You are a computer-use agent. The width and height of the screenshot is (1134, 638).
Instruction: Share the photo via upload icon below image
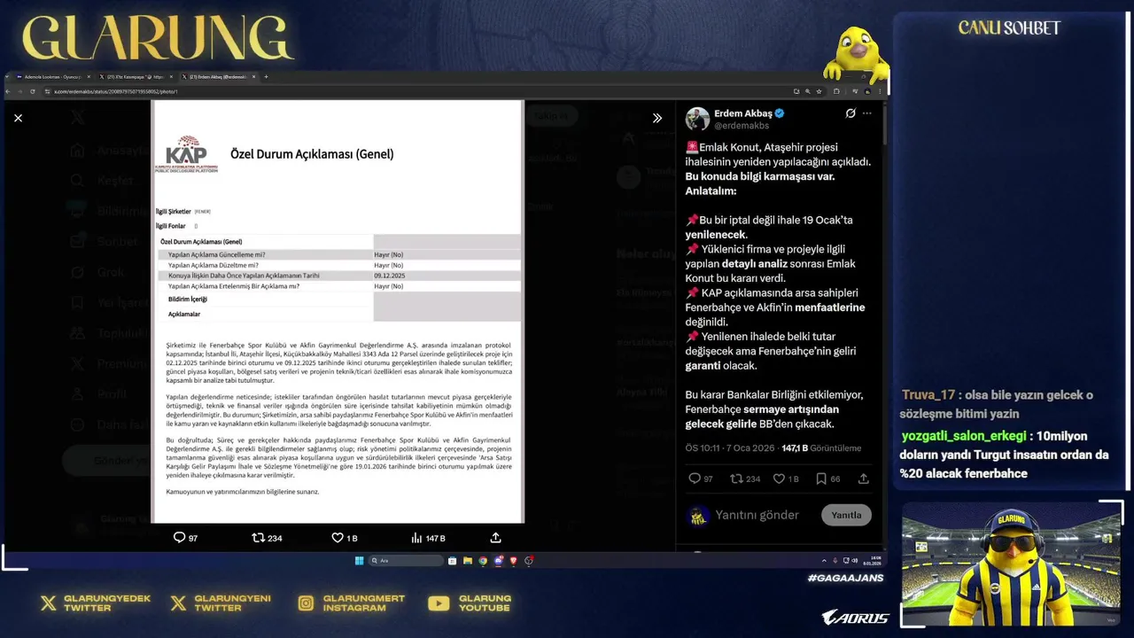click(x=496, y=538)
